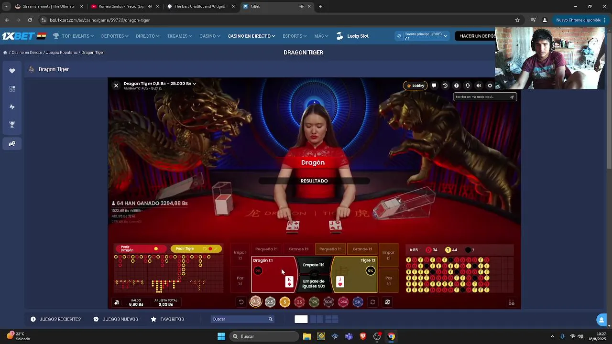The height and width of the screenshot is (344, 612).
Task: Open trophy icon in left sidebar
Action: [12, 125]
